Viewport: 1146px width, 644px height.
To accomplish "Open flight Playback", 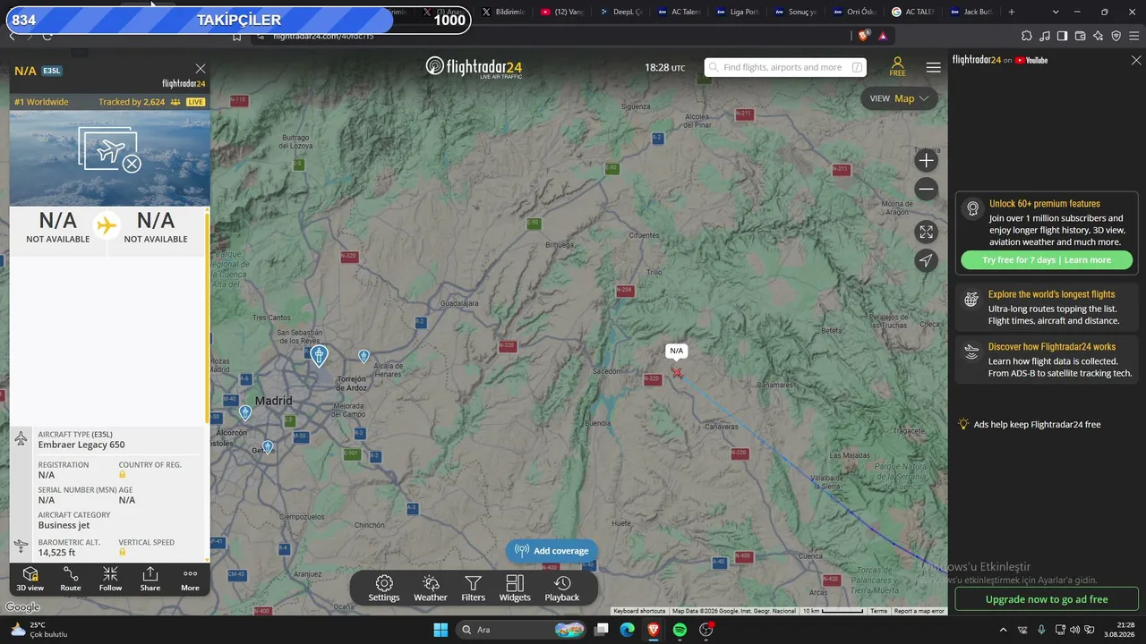I will (x=562, y=589).
